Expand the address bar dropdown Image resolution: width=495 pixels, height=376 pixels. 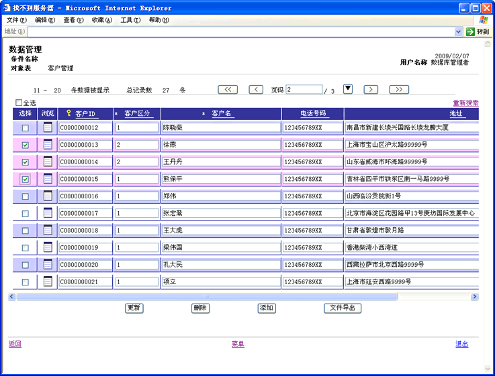pyautogui.click(x=459, y=32)
